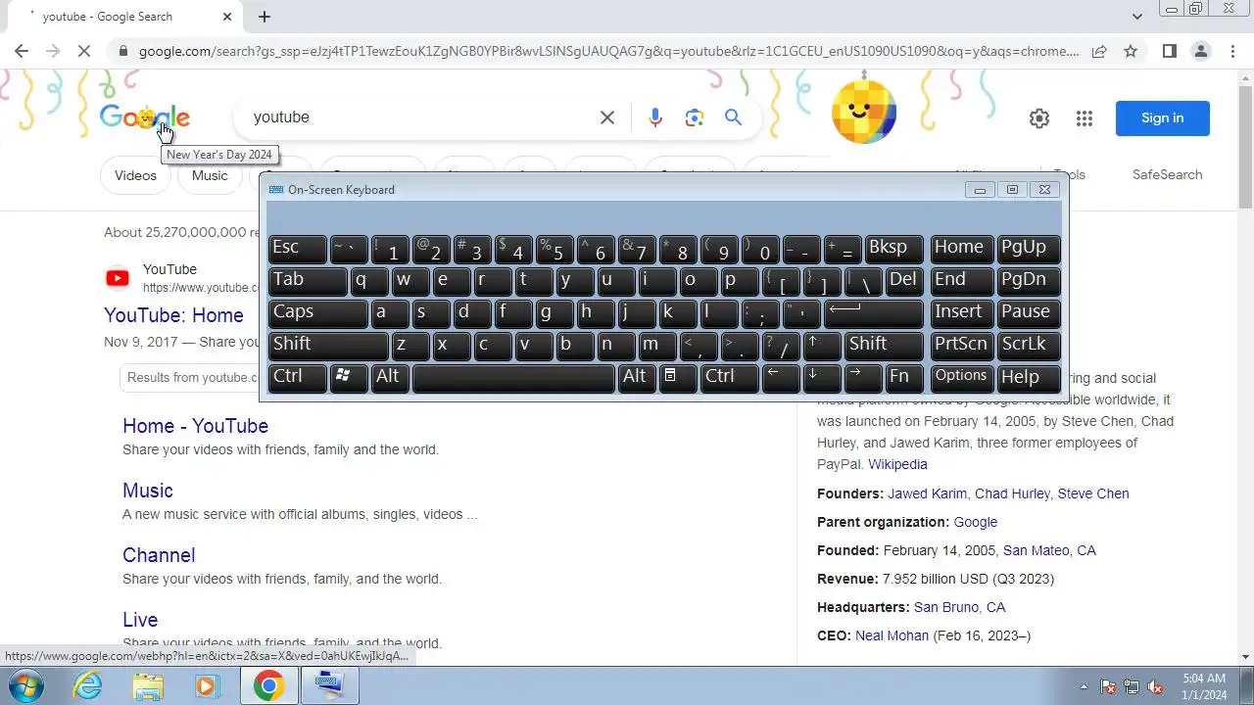Viewport: 1254px width, 705px height.
Task: Click Sign in button
Action: pos(1162,118)
